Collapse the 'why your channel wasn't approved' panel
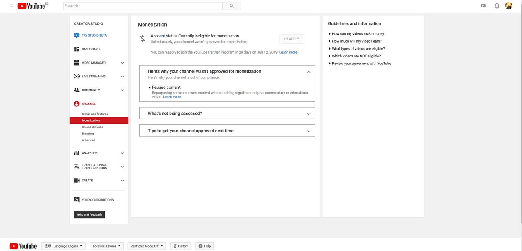The image size is (522, 251). (x=309, y=72)
